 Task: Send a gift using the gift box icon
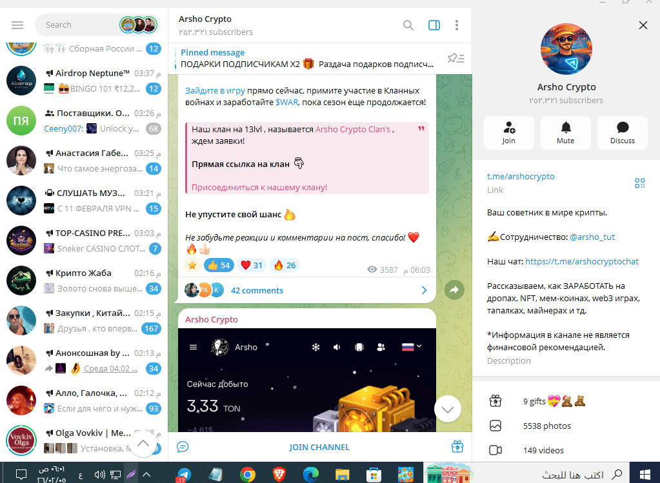pos(457,447)
